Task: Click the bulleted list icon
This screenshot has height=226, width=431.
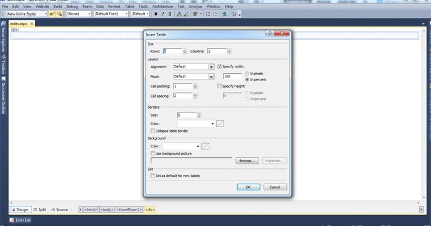Action: pyautogui.click(x=208, y=14)
